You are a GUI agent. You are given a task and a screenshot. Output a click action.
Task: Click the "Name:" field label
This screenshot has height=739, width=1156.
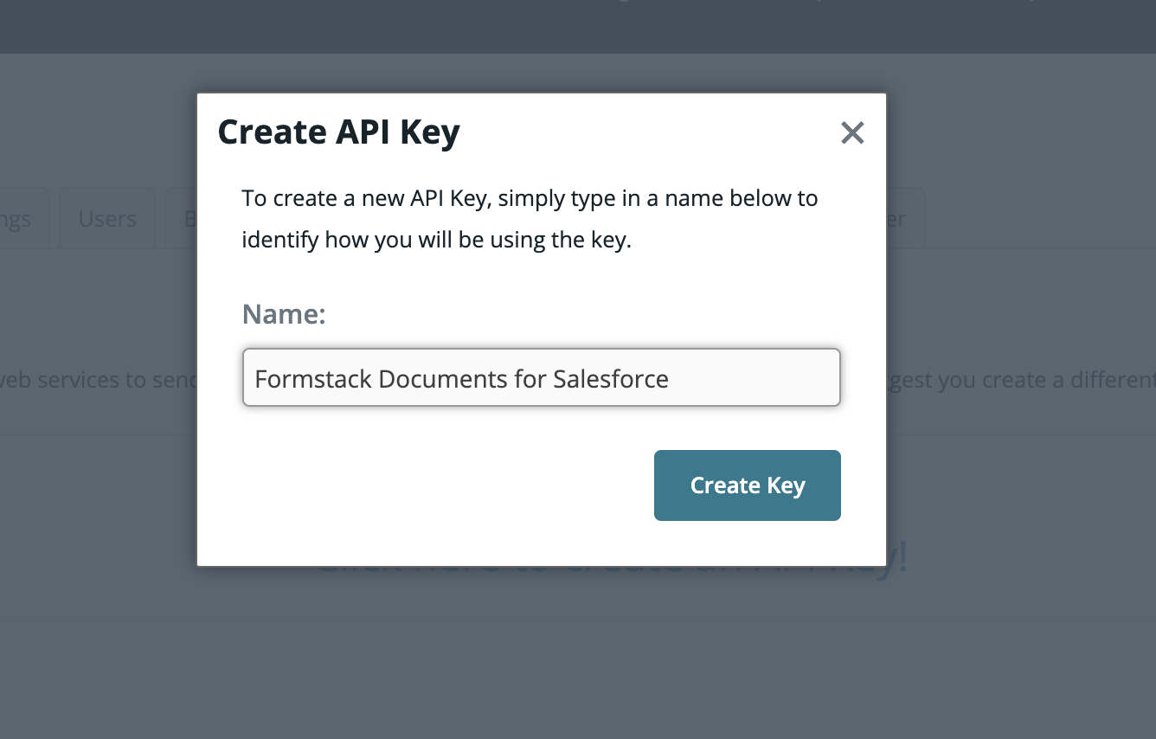[284, 313]
